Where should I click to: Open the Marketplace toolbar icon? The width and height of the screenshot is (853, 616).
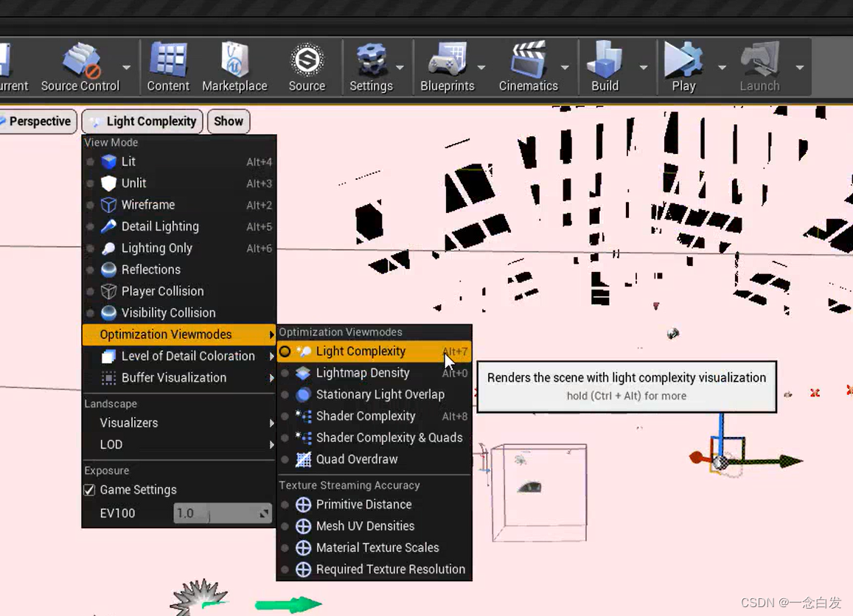tap(235, 59)
